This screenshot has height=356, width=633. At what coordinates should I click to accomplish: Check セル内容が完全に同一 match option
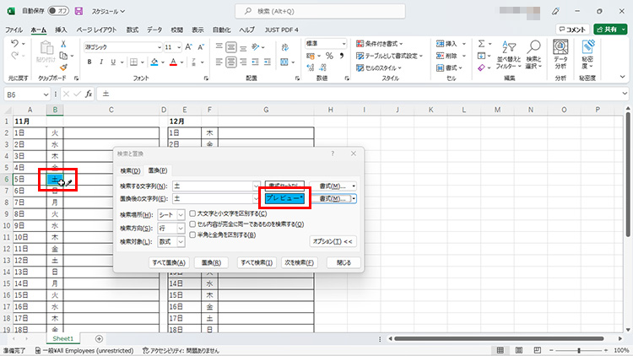pos(193,224)
